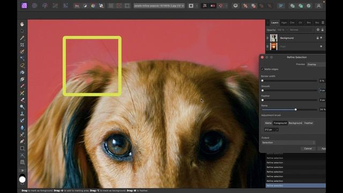The width and height of the screenshot is (343, 193).
Task: Toggle visibility of the second layer
Action: (321, 47)
